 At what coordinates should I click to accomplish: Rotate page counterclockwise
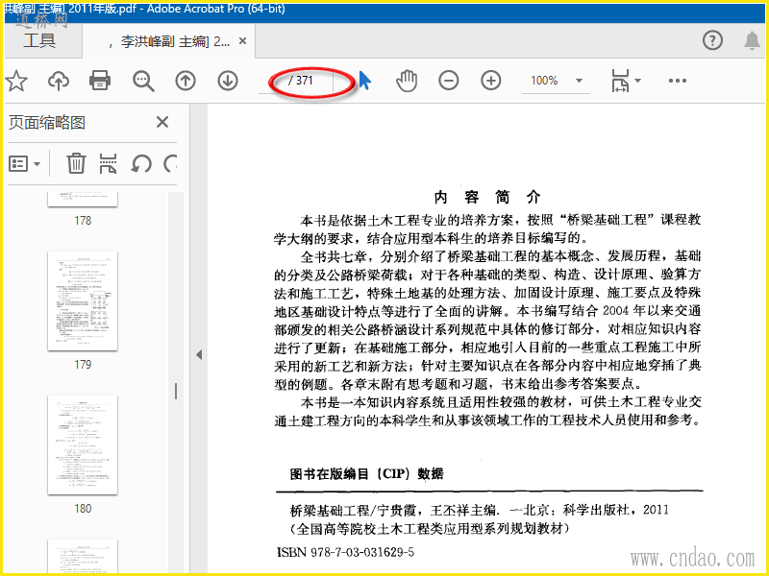tap(141, 163)
